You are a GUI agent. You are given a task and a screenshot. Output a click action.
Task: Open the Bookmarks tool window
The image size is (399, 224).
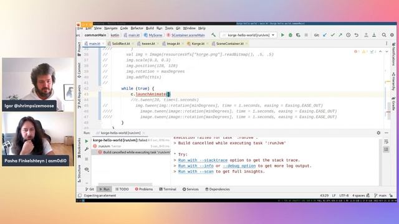[79, 148]
